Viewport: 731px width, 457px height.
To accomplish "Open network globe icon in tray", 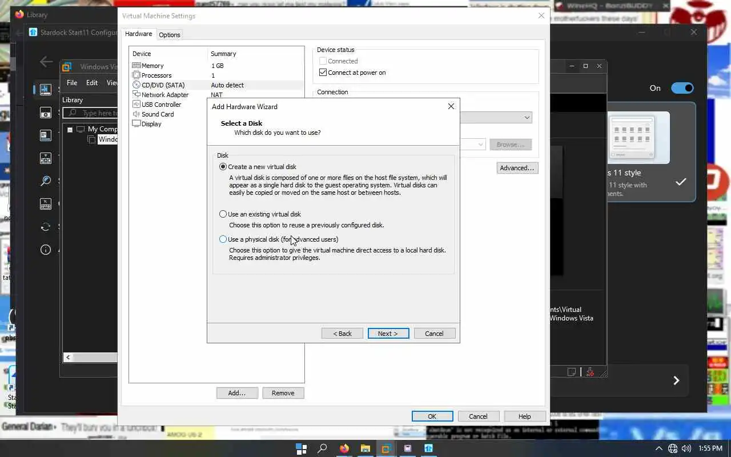I will pos(673,448).
